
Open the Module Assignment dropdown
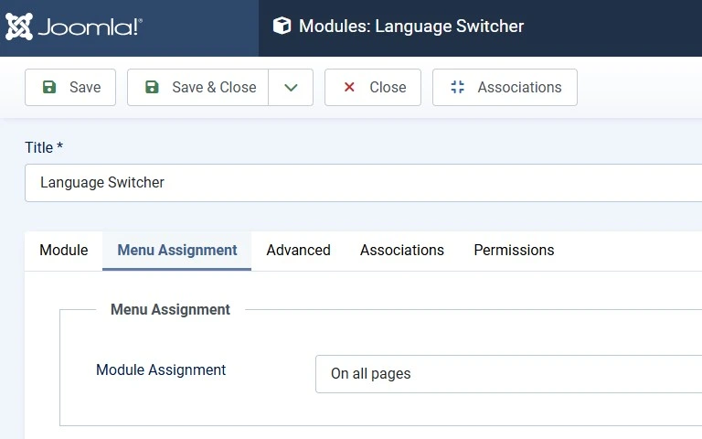coord(508,374)
